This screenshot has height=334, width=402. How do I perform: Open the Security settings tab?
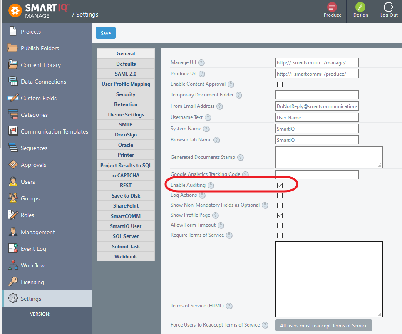tap(126, 94)
